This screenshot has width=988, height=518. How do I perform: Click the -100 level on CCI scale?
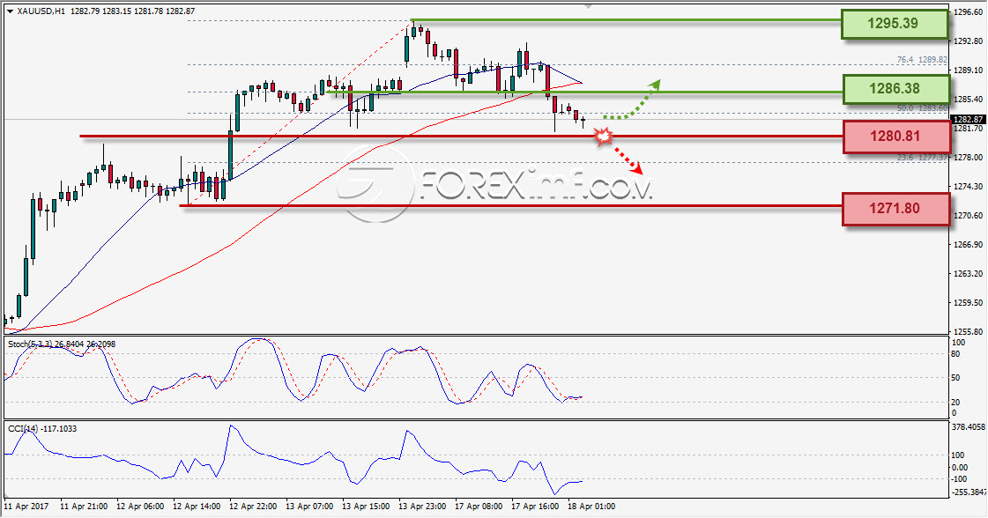pos(958,479)
